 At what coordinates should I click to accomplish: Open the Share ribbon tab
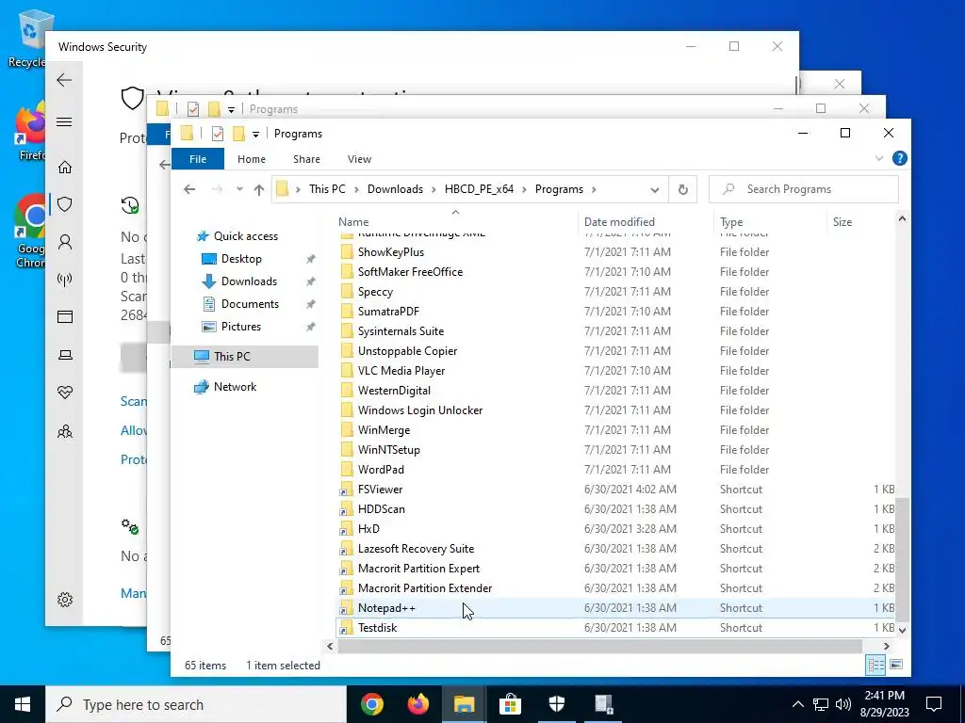click(306, 158)
